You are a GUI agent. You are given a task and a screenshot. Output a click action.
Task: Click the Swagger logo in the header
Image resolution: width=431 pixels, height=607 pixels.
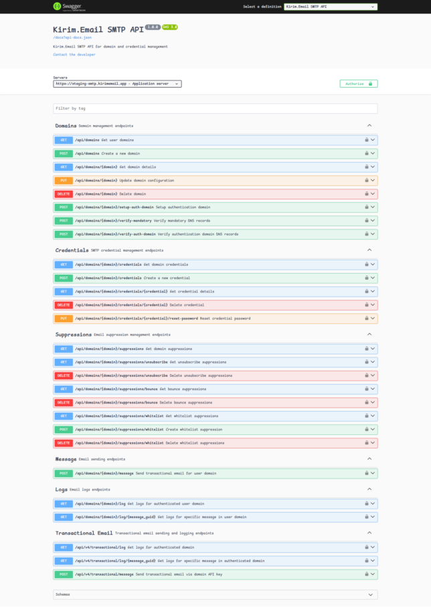pos(70,7)
